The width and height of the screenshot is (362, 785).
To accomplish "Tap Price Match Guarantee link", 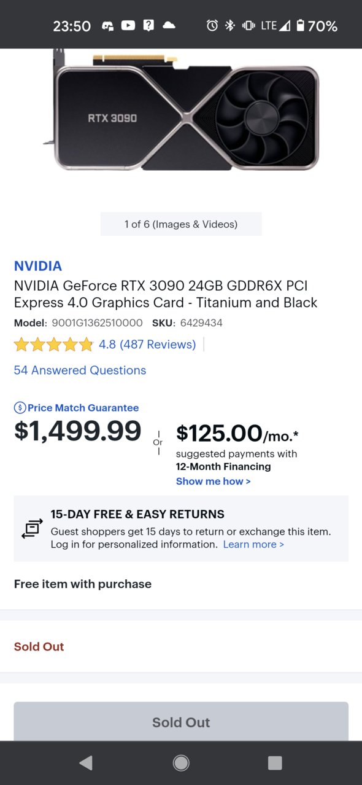I will click(x=83, y=408).
